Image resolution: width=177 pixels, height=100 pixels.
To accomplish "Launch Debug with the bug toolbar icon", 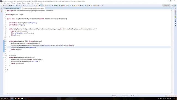I will [x=53, y=6].
